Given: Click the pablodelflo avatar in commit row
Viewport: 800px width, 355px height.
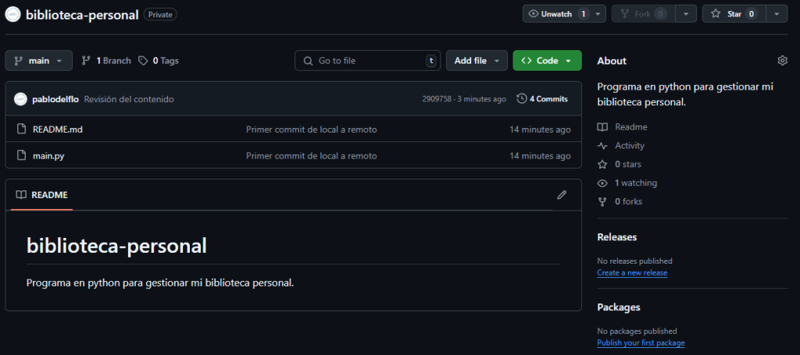Looking at the screenshot, I should coord(20,99).
